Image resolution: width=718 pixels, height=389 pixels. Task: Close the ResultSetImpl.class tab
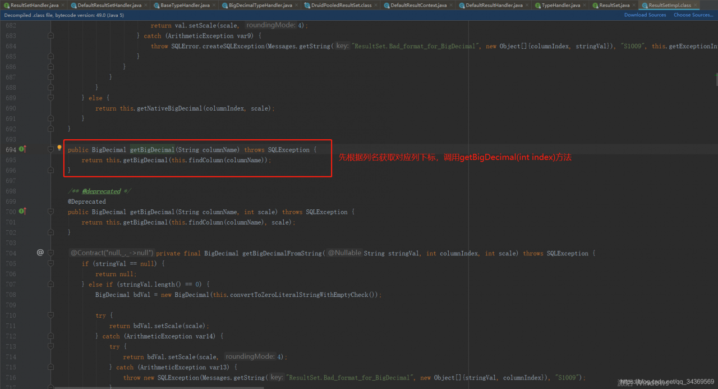coord(696,5)
